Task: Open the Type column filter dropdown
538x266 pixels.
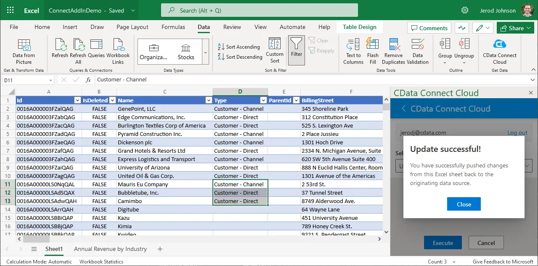Action: tap(263, 100)
